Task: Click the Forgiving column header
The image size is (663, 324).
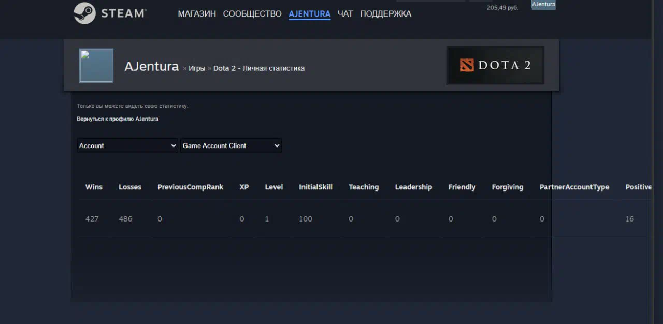Action: [508, 187]
